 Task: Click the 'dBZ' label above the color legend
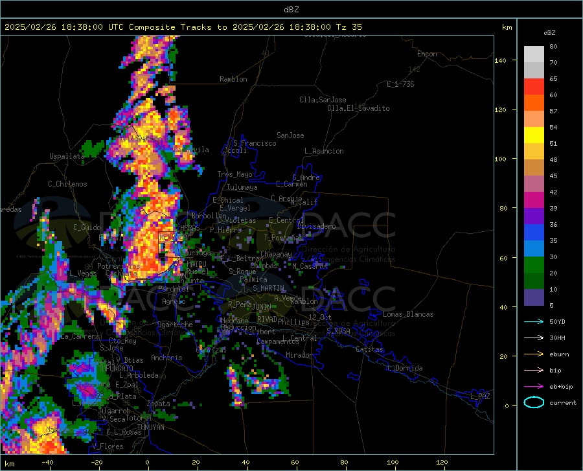(549, 32)
